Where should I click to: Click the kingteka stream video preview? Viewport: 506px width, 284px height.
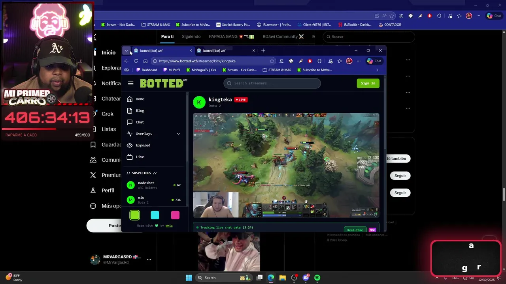(286, 165)
